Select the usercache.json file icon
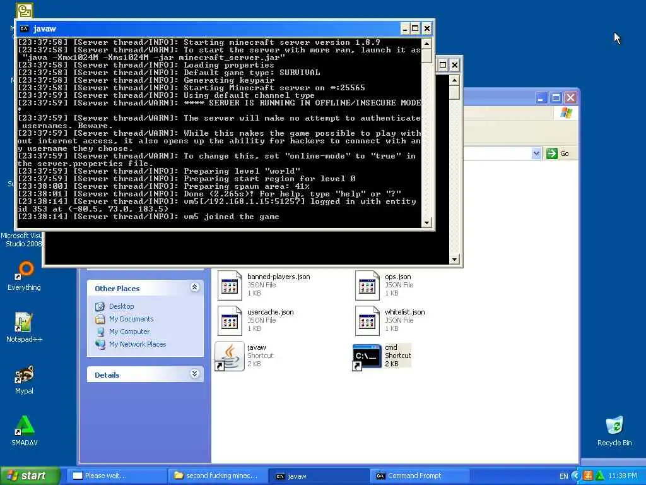Image resolution: width=646 pixels, height=485 pixels. 230,320
